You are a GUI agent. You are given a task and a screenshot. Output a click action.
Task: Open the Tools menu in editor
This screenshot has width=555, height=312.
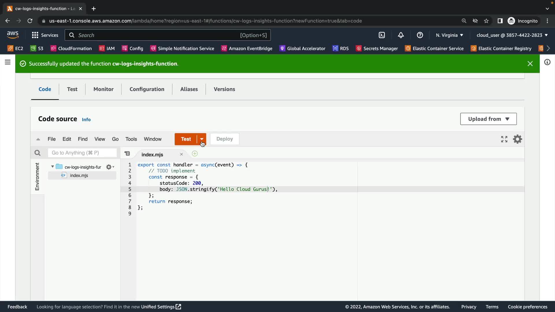131,139
